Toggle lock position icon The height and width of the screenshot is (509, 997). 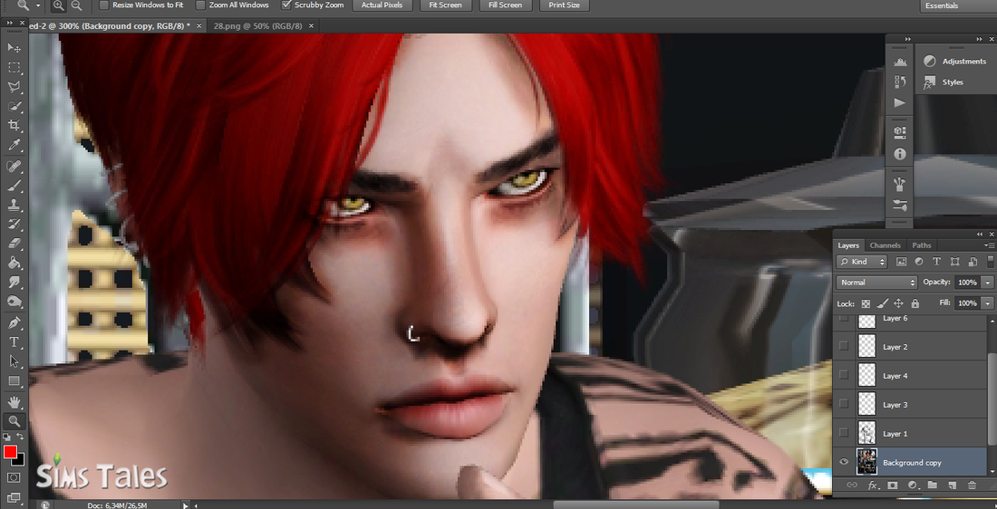(898, 303)
